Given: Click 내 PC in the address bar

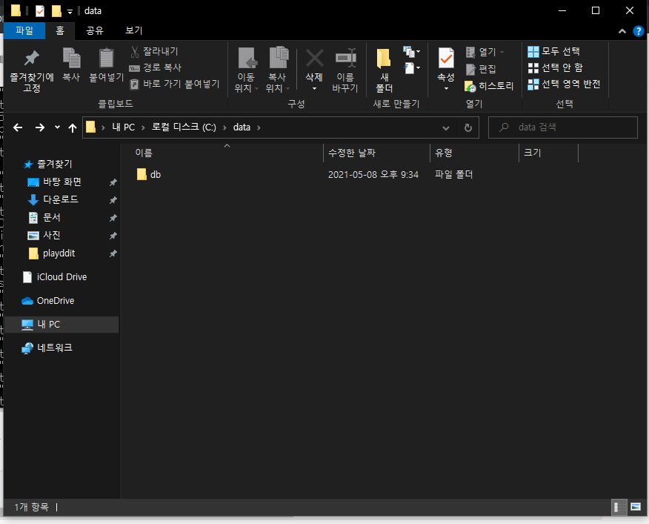Looking at the screenshot, I should point(123,127).
